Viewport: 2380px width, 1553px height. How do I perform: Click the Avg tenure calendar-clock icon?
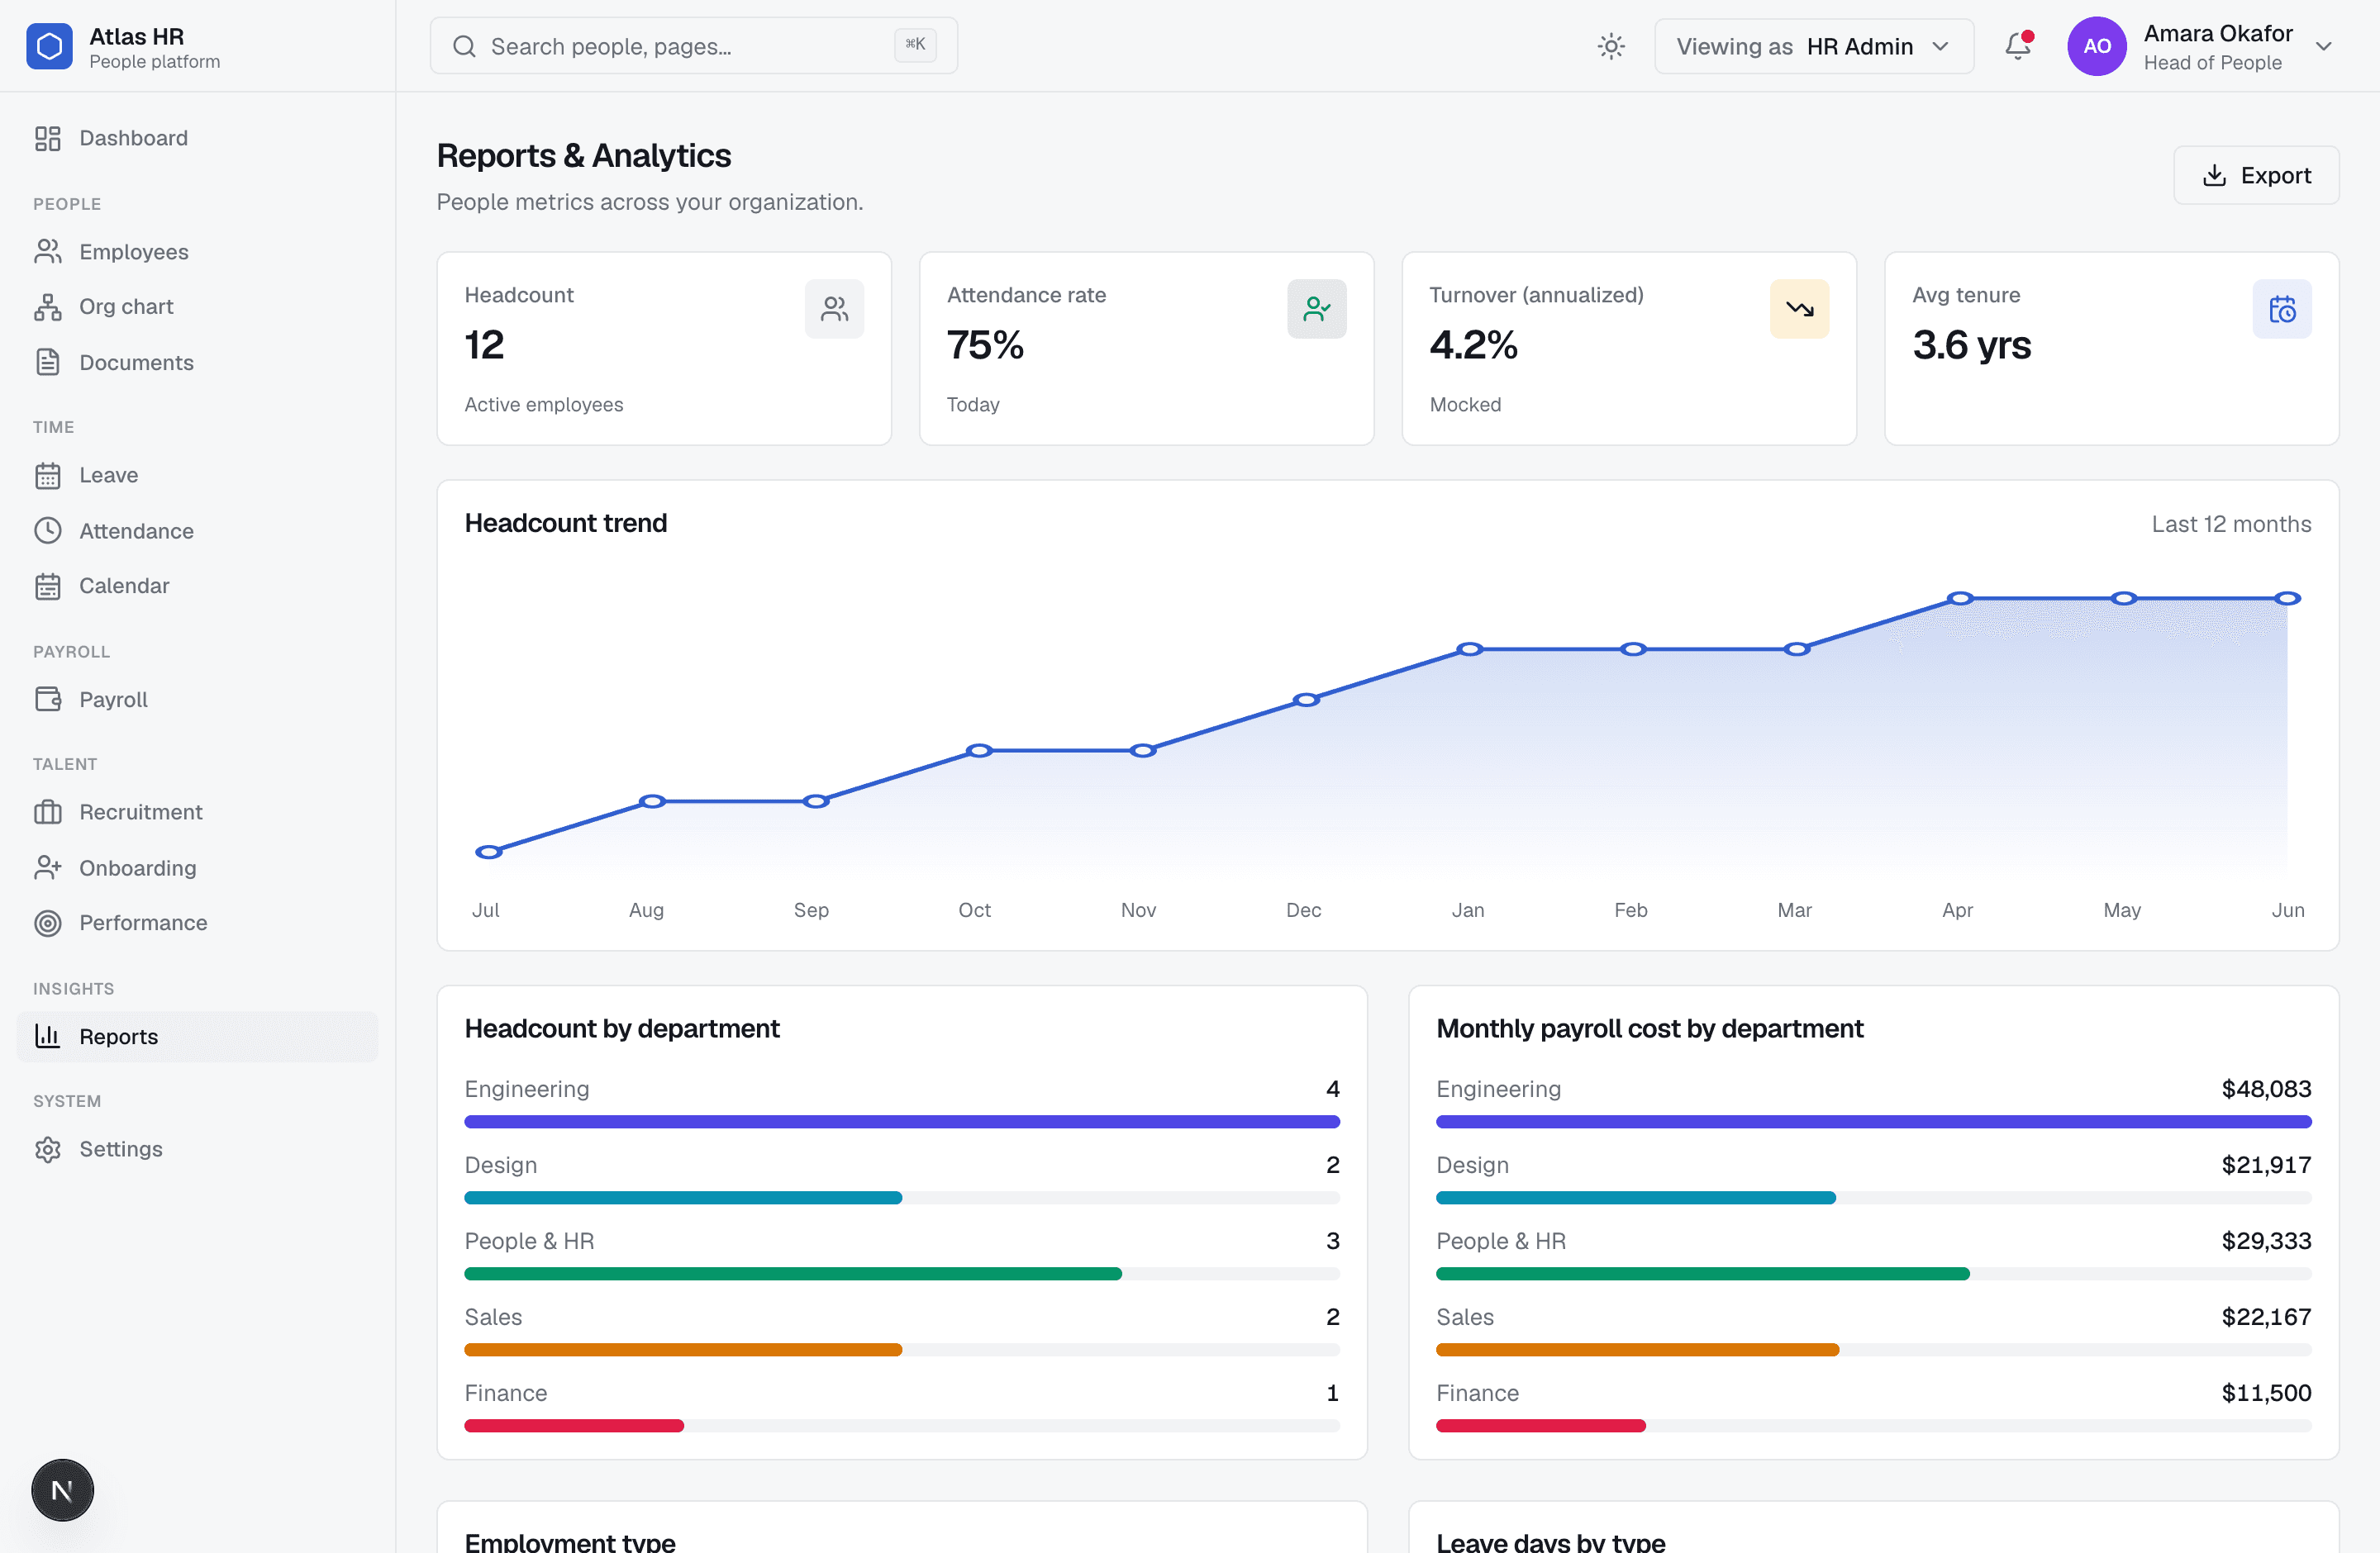pyautogui.click(x=2281, y=309)
